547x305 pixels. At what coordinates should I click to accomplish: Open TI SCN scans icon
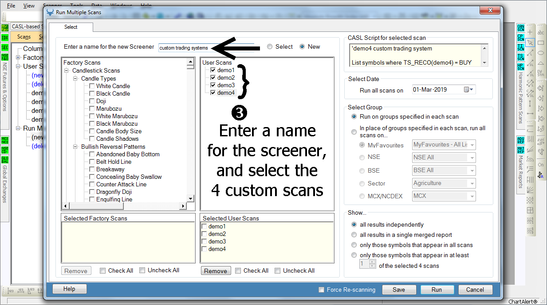point(521,47)
